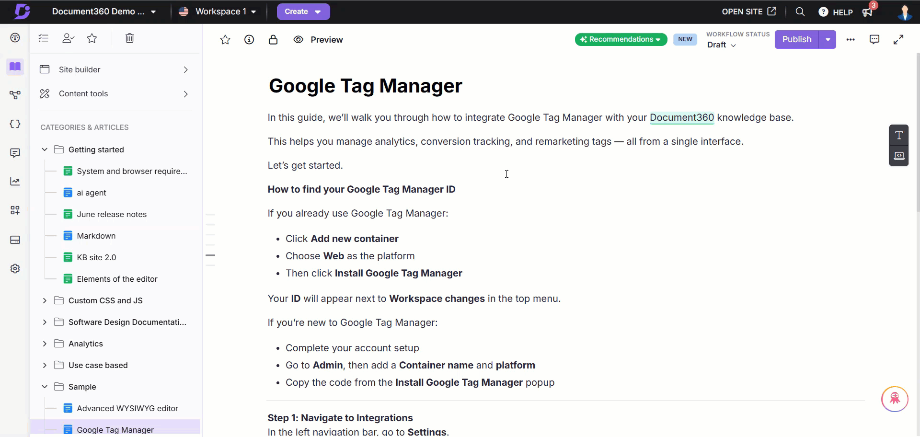Screen dimensions: 920x437
Task: Expand the Custom CSS and JS category
Action: point(45,300)
